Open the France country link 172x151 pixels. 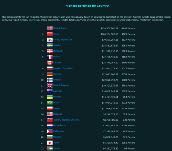(x=56, y=57)
